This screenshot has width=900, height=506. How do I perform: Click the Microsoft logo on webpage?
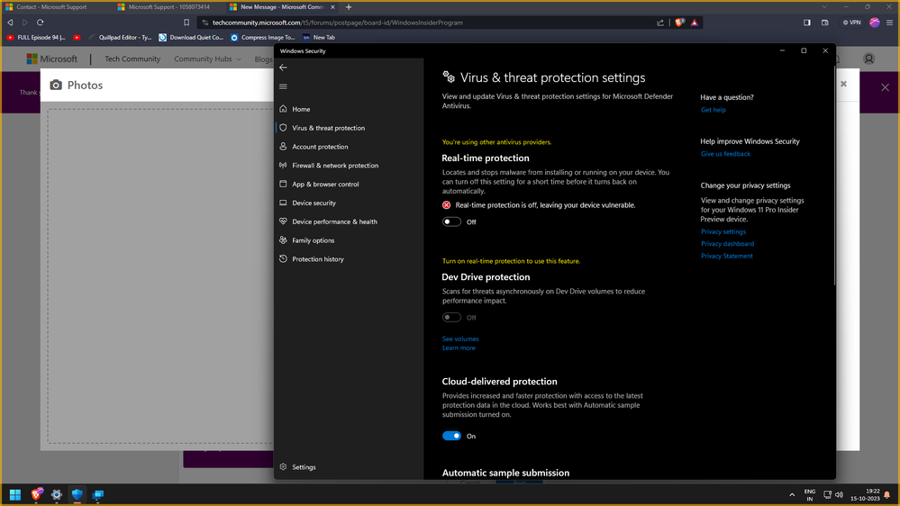tap(51, 59)
